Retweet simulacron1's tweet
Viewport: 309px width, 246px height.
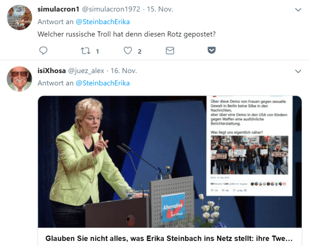[x=85, y=51]
